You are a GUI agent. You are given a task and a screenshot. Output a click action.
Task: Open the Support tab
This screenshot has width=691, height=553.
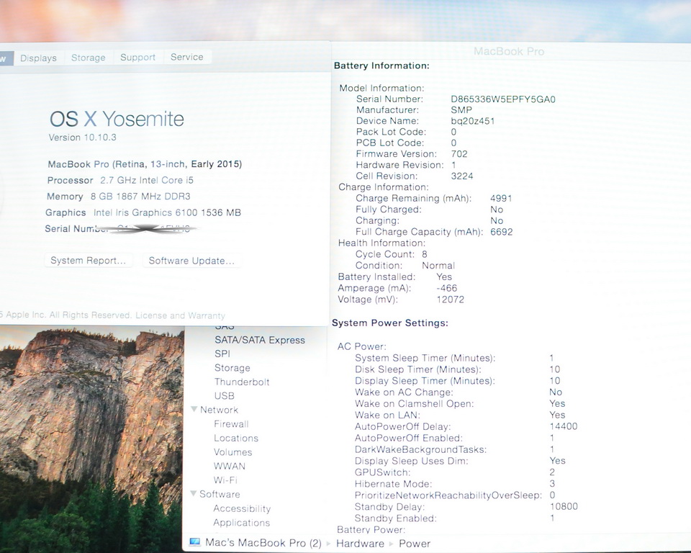point(138,57)
